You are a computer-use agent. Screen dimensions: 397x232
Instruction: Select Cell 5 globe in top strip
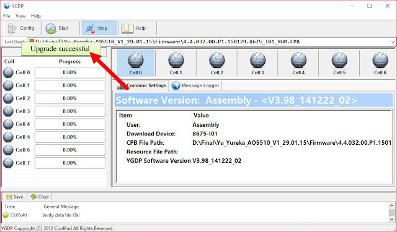tap(339, 63)
